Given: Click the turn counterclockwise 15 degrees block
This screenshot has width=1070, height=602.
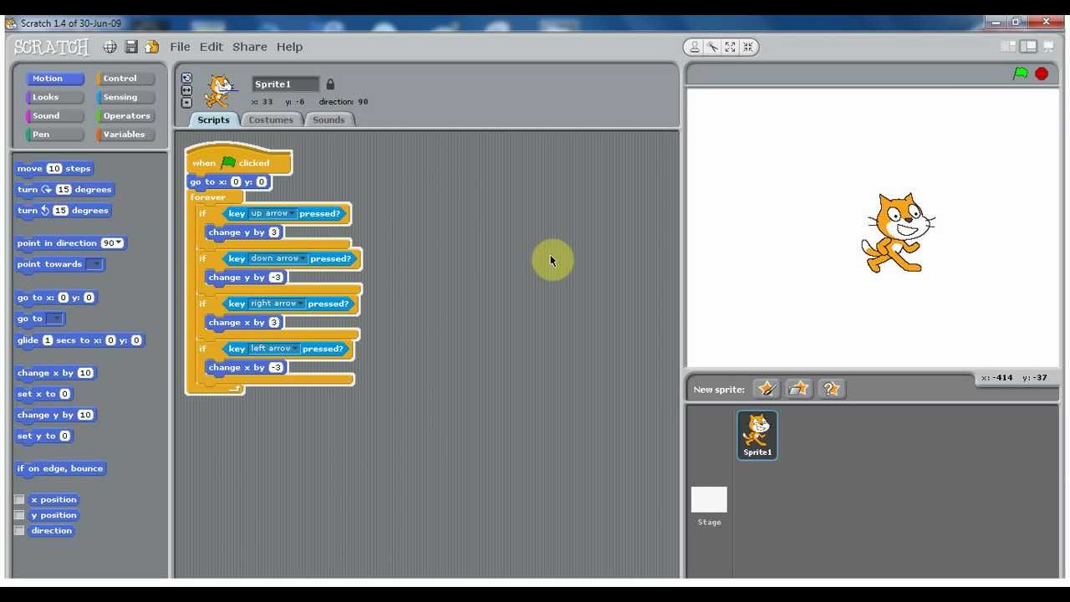Looking at the screenshot, I should [x=63, y=211].
